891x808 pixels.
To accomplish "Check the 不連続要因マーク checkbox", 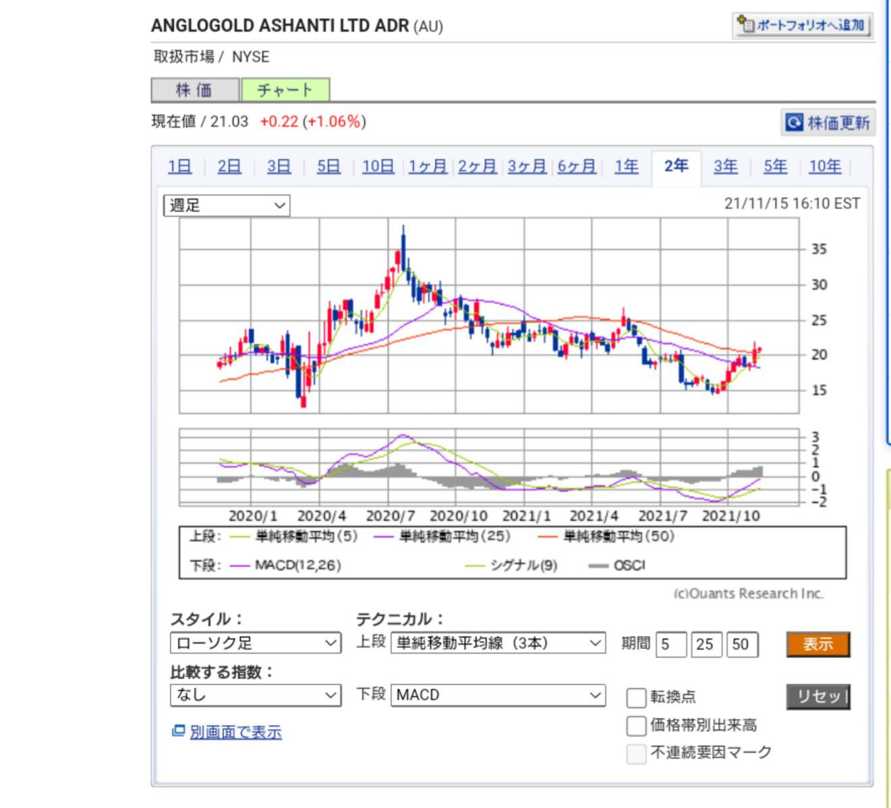I will tap(636, 753).
